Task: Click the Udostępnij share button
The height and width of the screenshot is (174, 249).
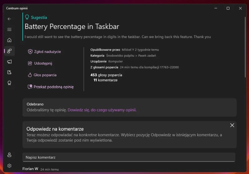Action: point(43,63)
